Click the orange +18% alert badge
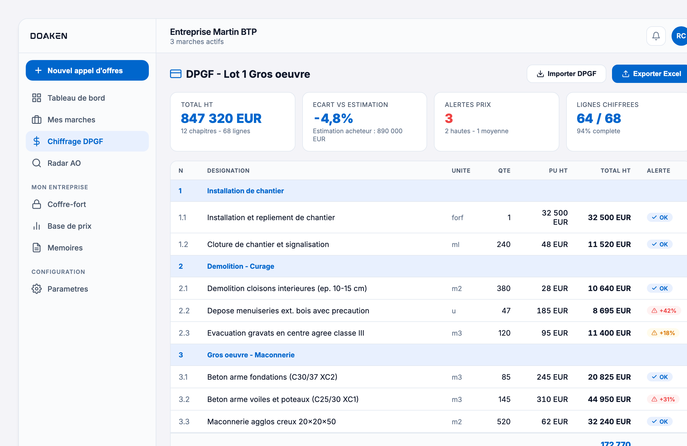 point(663,333)
